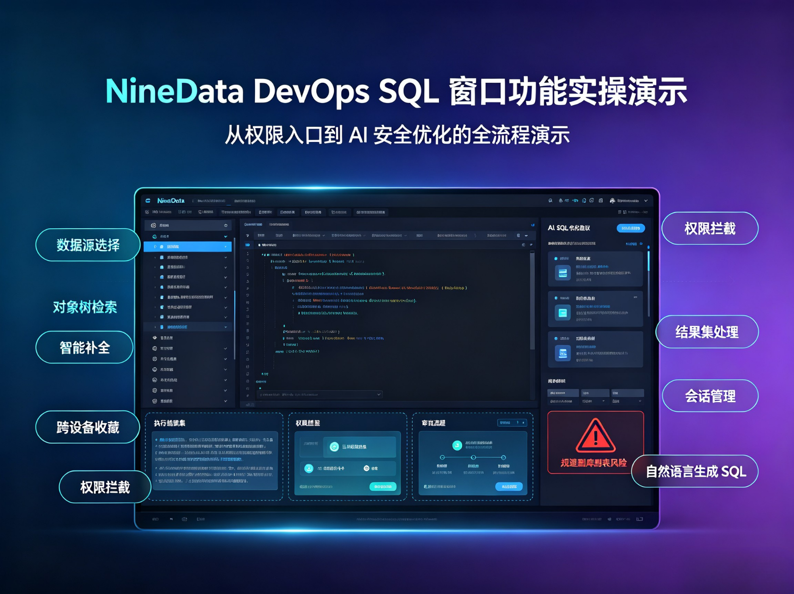Viewport: 794px width, 594px height.
Task: Expand the user account menu chevron in the header
Action: [x=646, y=201]
